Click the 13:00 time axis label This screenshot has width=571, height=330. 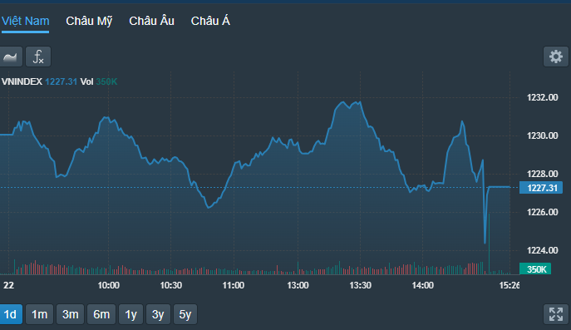[x=298, y=285]
